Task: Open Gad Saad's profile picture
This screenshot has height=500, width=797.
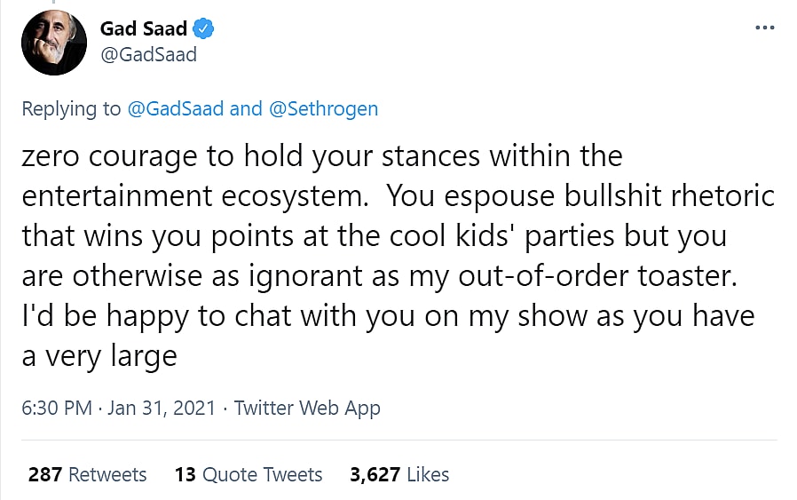Action: point(54,43)
